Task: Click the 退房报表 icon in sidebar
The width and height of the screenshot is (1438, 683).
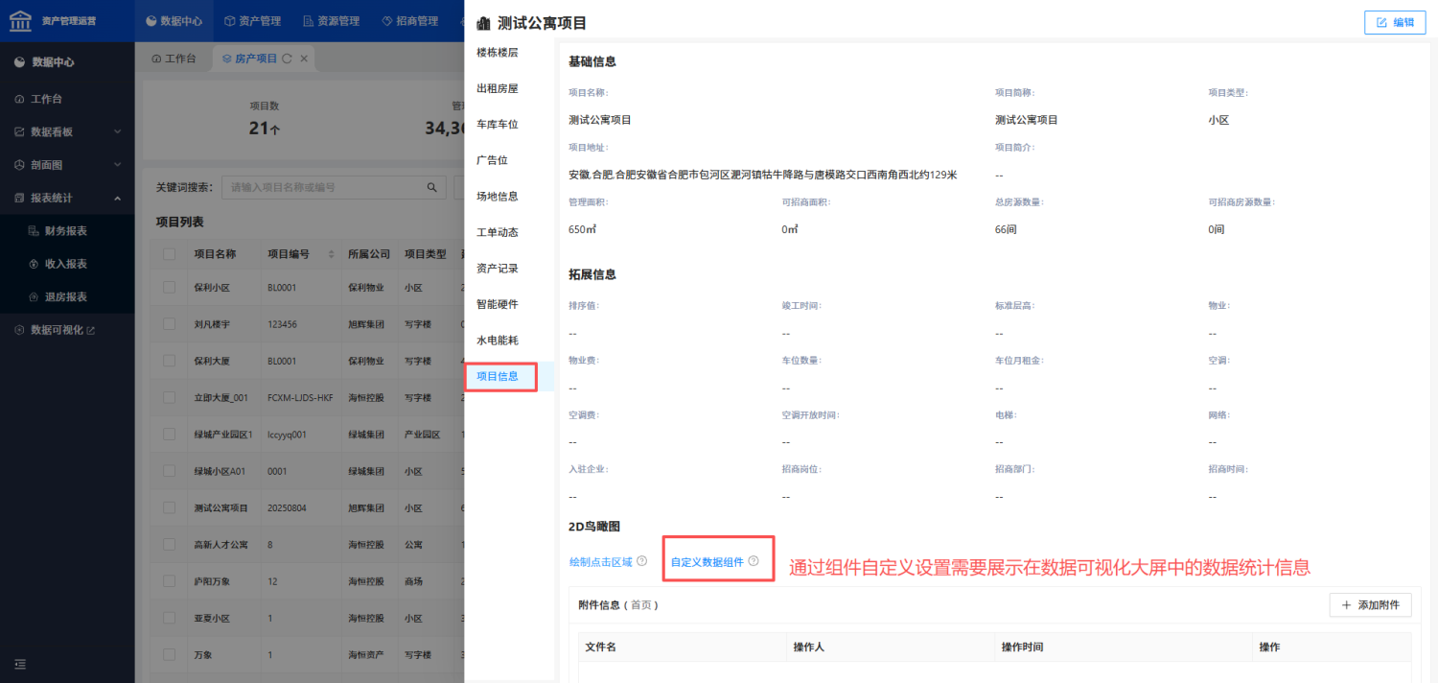Action: tap(35, 296)
